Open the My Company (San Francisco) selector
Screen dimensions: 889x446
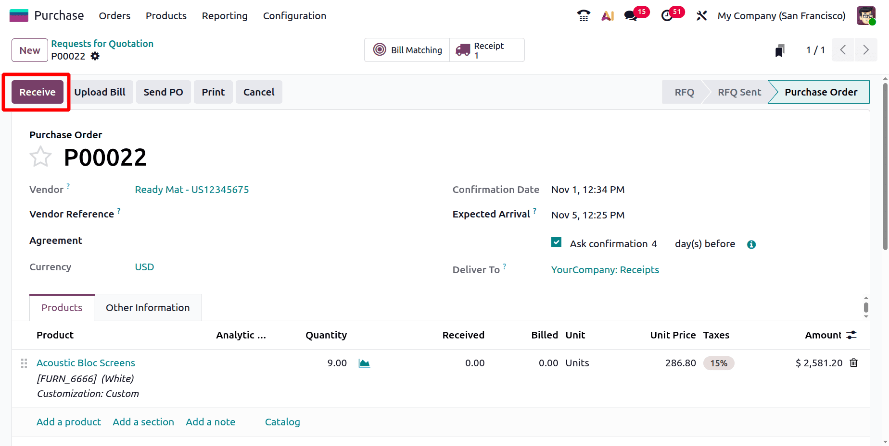pyautogui.click(x=781, y=15)
